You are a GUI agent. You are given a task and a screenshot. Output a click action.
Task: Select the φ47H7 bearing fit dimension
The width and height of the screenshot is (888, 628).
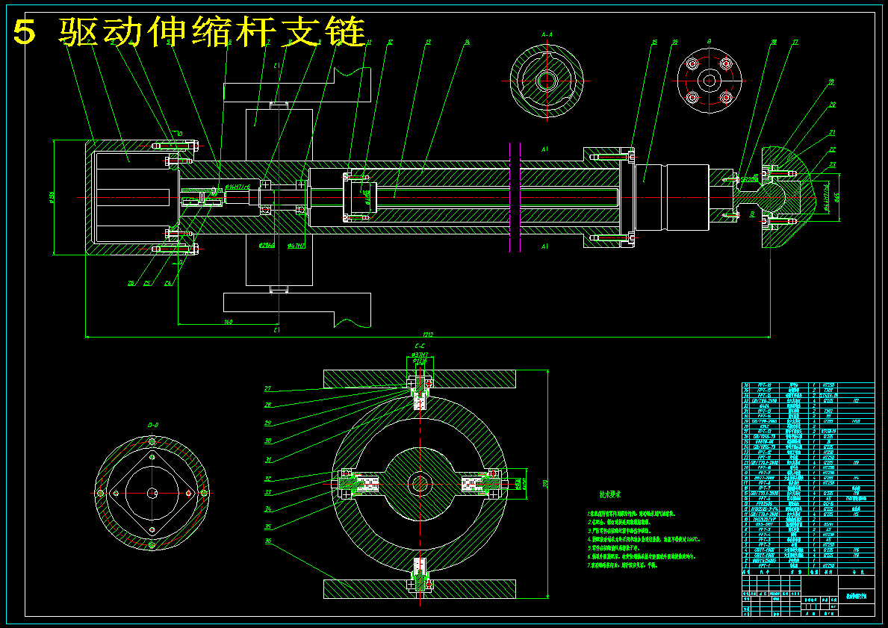[x=296, y=246]
